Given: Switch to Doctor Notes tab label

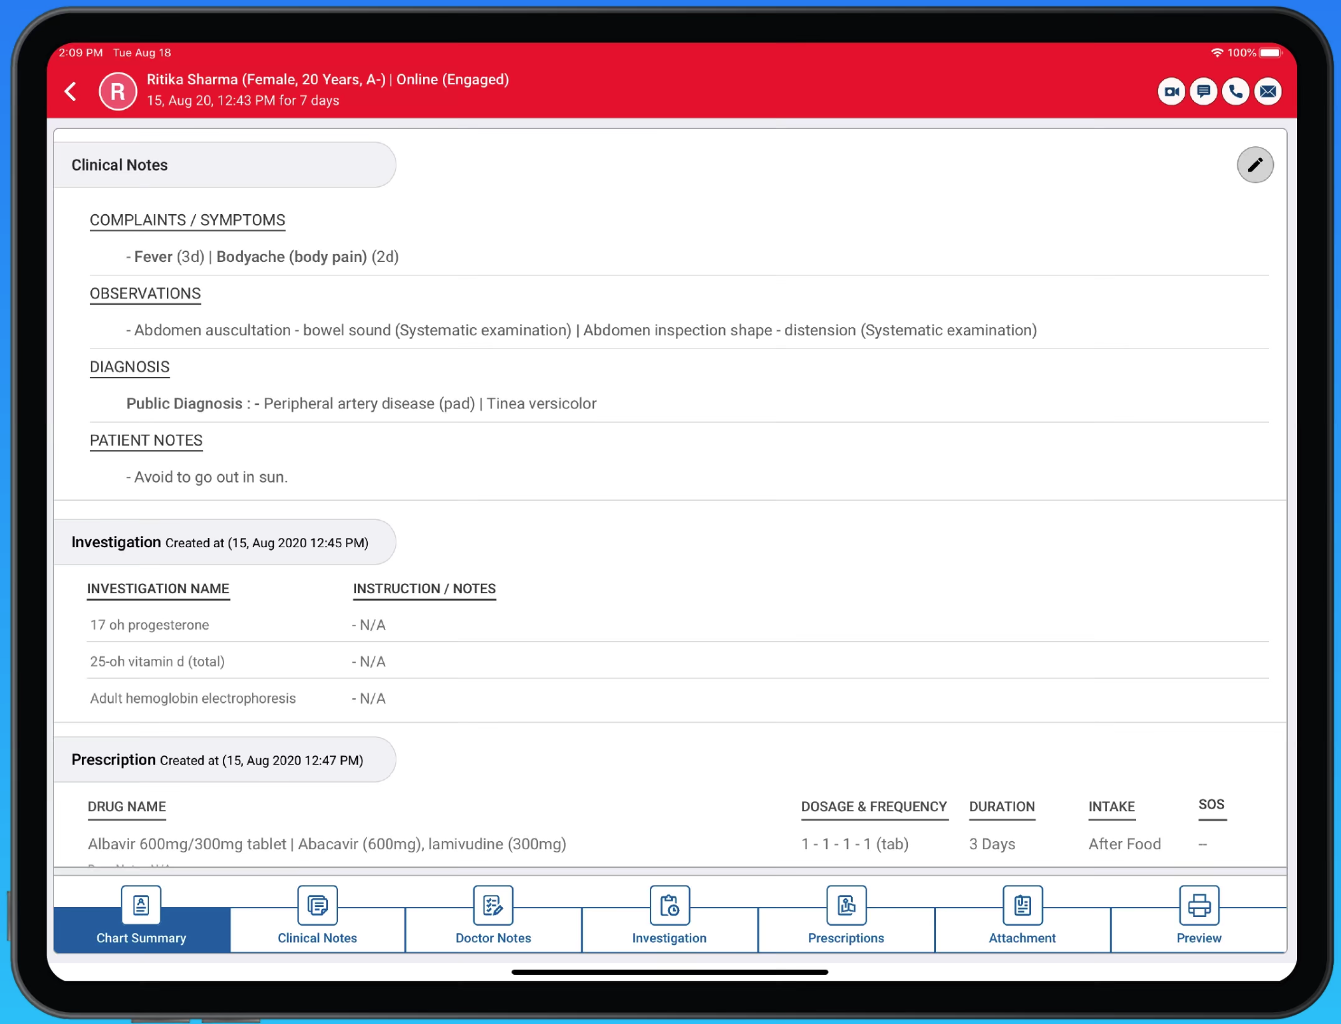Looking at the screenshot, I should point(493,938).
